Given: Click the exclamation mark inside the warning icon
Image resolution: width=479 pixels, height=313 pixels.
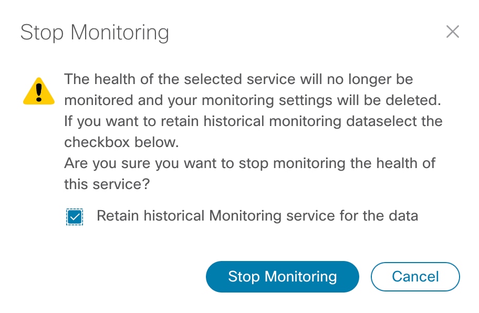Looking at the screenshot, I should pos(39,92).
